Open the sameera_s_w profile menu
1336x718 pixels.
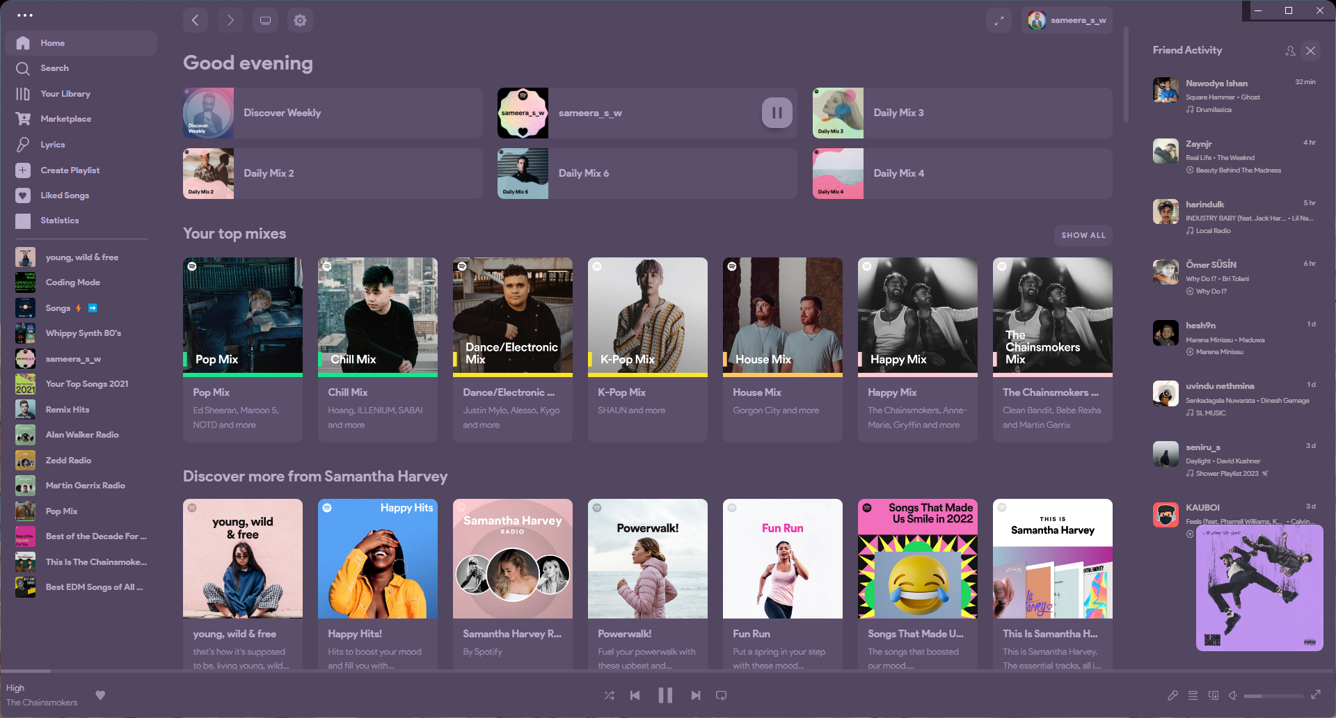point(1067,20)
